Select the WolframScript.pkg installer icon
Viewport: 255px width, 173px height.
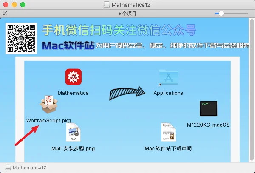point(48,105)
